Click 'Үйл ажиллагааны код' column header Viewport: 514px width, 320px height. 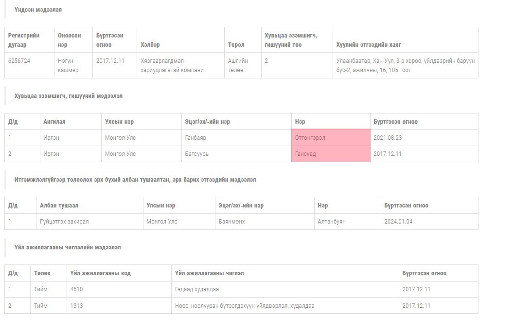(x=100, y=273)
